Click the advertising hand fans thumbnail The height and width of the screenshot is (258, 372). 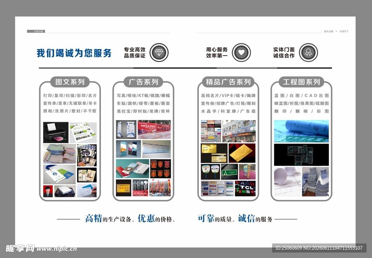[x=210, y=172]
